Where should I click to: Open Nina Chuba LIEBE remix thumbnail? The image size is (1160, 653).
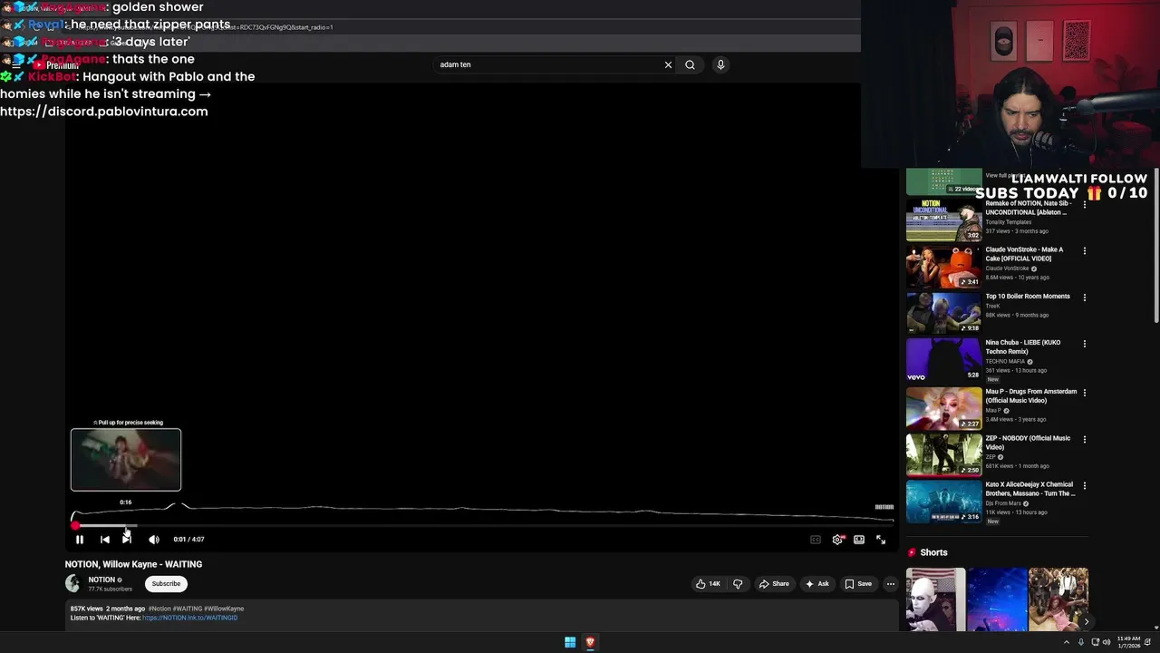tap(943, 359)
